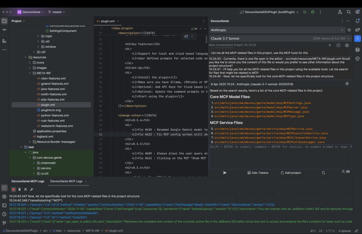Click the META-INF breadcrumb in status bar
The width and height of the screenshot is (362, 234).
click(93, 231)
